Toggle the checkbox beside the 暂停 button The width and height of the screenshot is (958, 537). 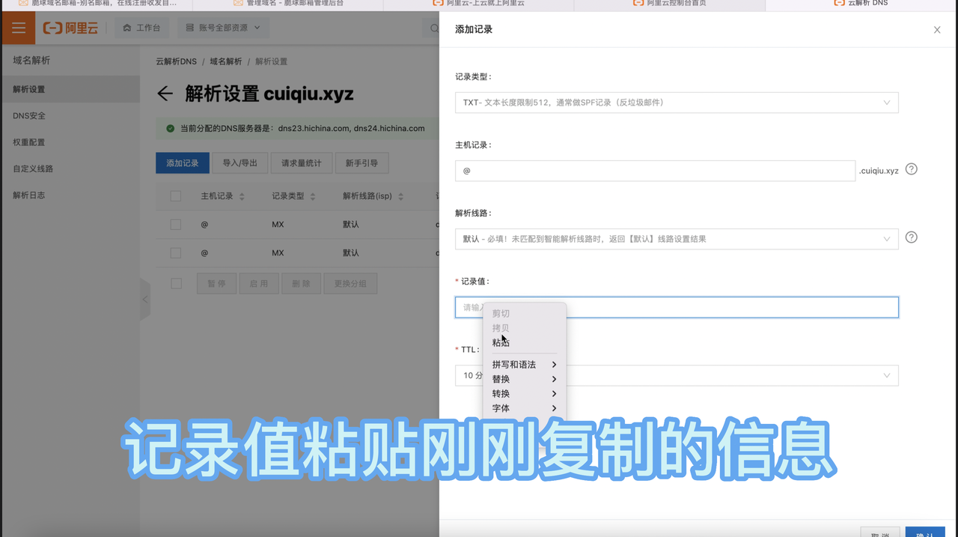click(176, 284)
